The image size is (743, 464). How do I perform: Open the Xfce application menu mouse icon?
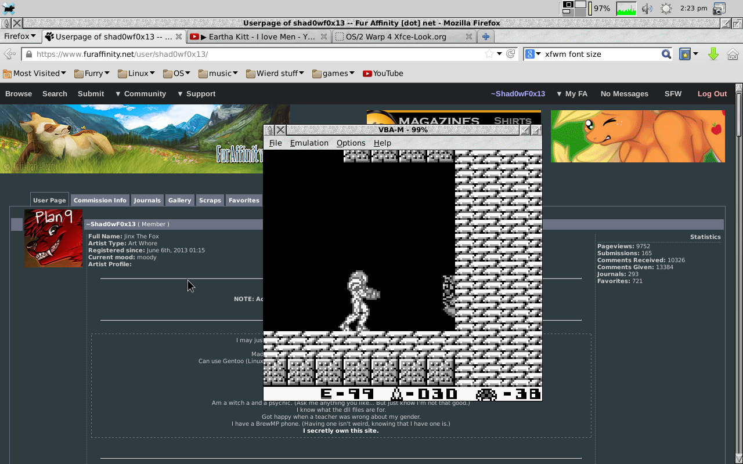(9, 8)
